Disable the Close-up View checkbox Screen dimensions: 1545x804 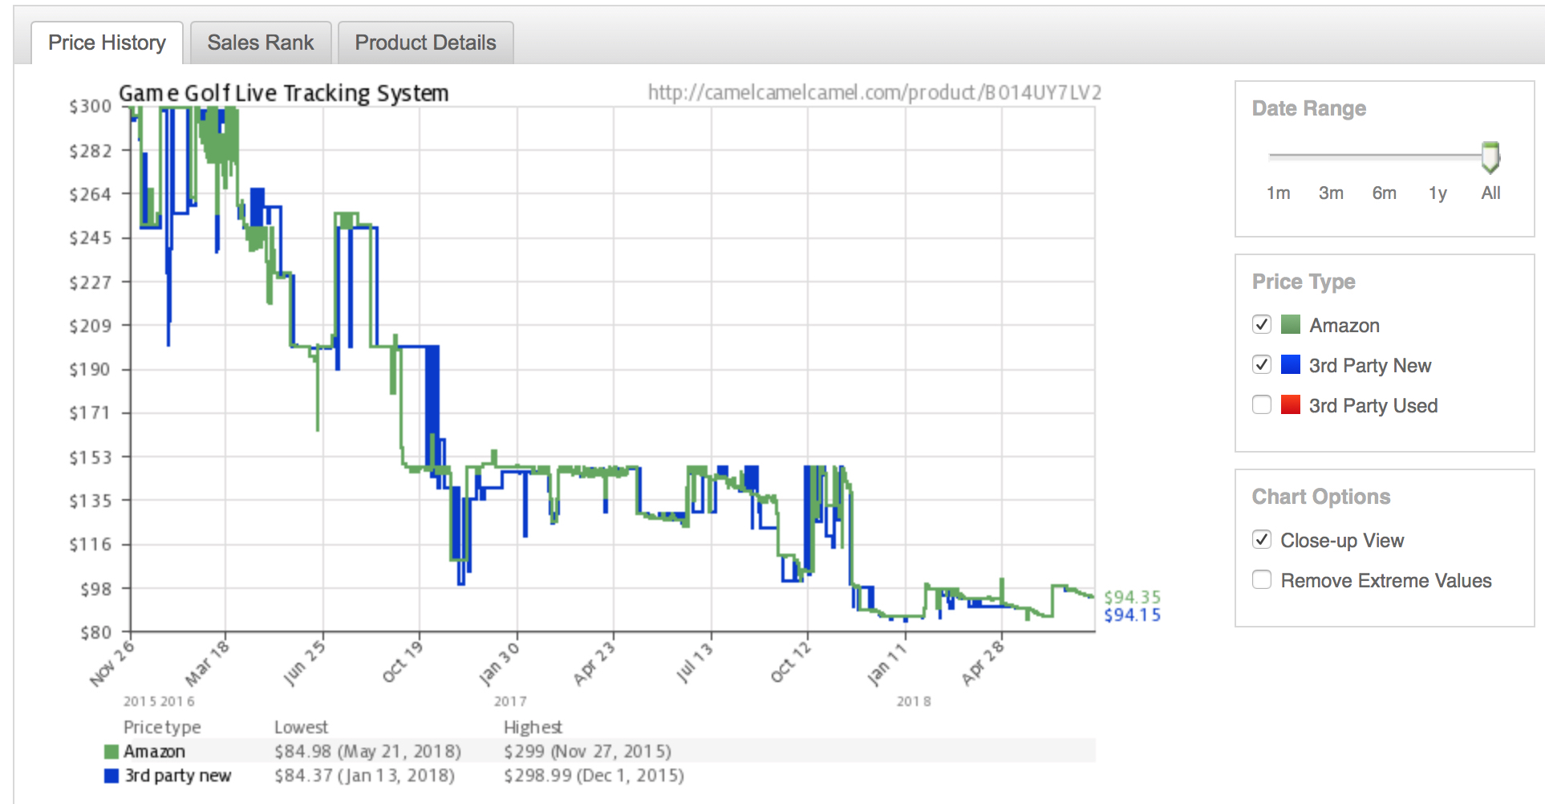1262,539
